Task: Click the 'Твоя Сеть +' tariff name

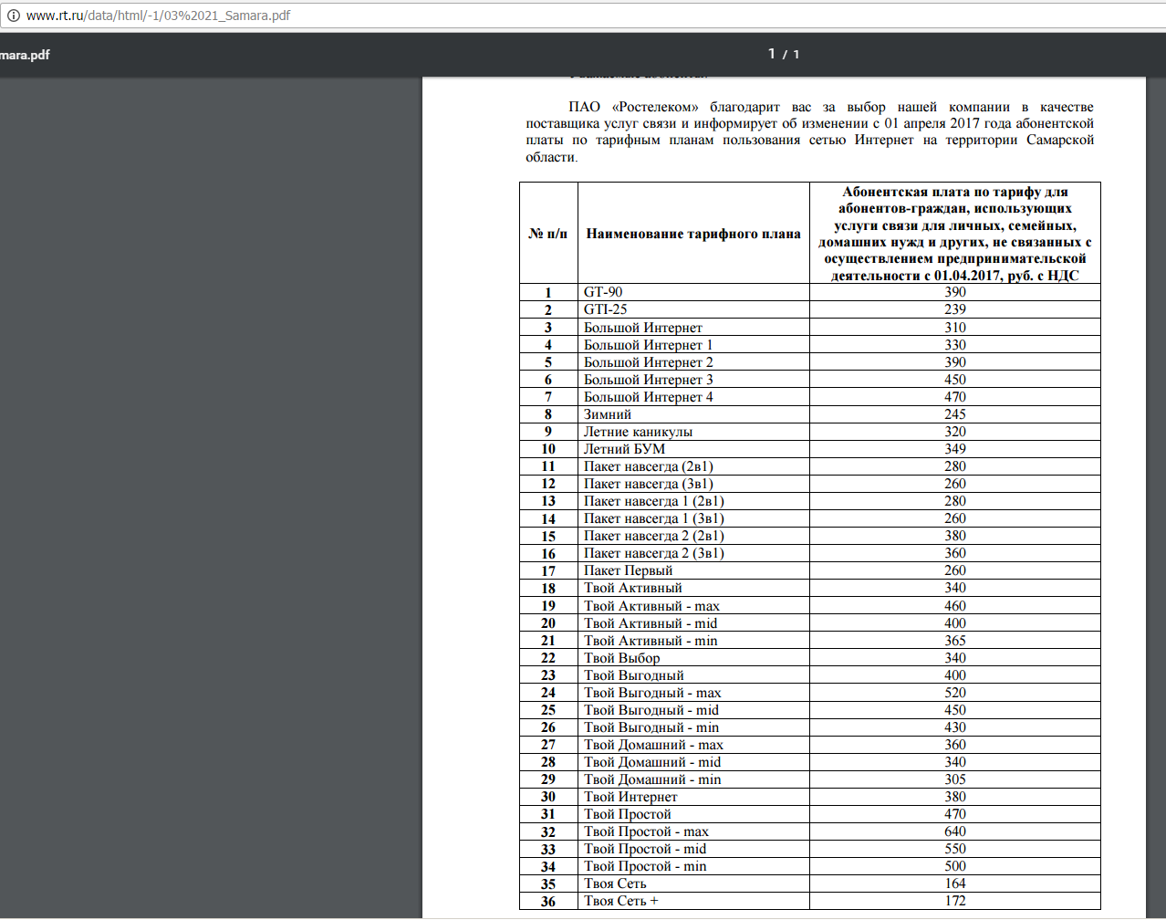Action: [x=620, y=901]
